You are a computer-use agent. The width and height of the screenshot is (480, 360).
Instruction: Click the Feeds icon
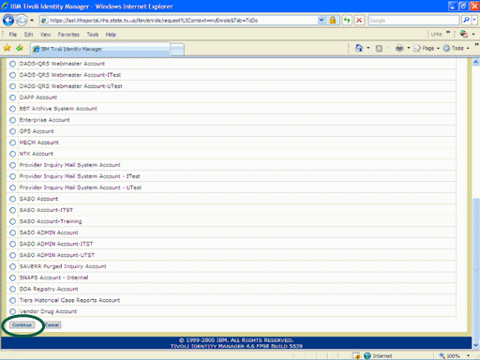[x=379, y=49]
